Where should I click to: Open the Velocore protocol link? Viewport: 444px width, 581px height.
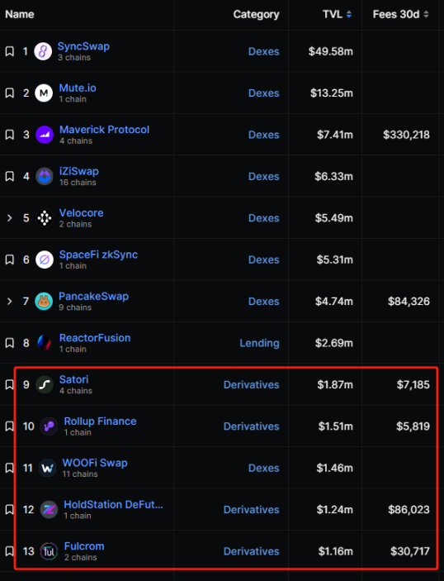(82, 213)
